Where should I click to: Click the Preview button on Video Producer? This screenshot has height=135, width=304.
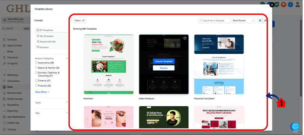coord(163,68)
